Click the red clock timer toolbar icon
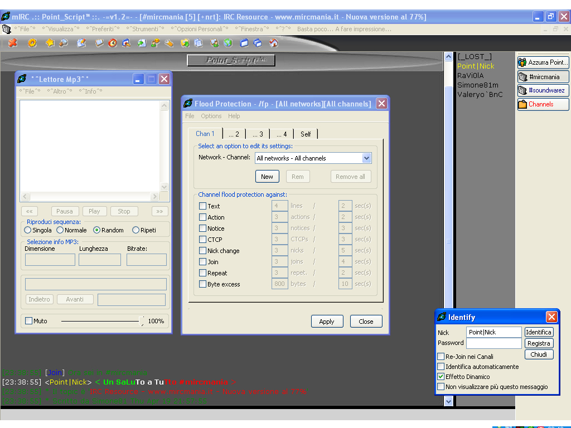Screen dimensions: 571x428 [113, 43]
